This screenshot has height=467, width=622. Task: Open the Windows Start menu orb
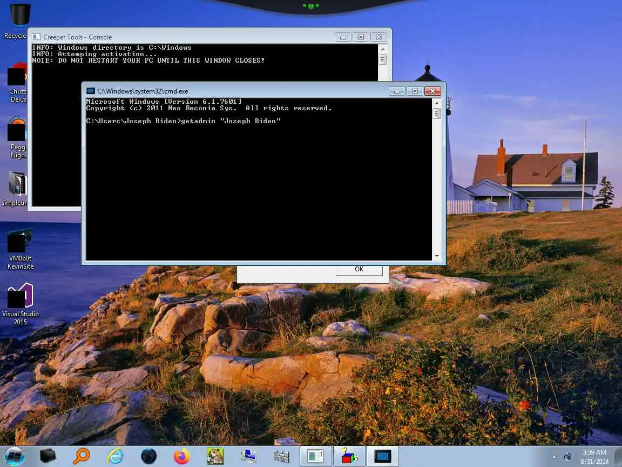pos(15,456)
